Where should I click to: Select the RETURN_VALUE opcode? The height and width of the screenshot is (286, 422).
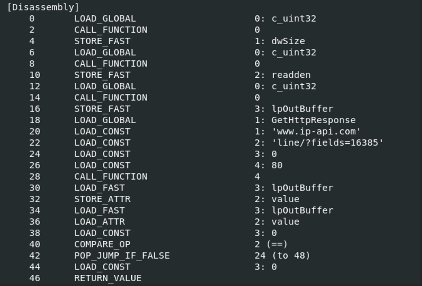tap(108, 278)
